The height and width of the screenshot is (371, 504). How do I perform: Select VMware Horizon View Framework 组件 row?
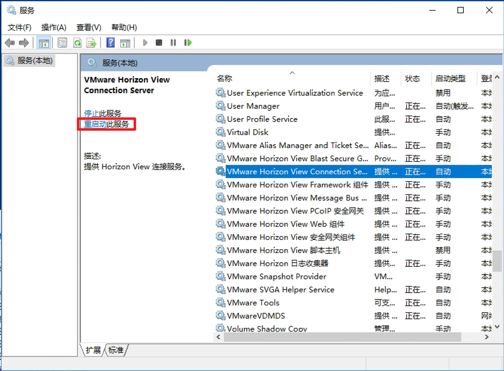pyautogui.click(x=353, y=185)
